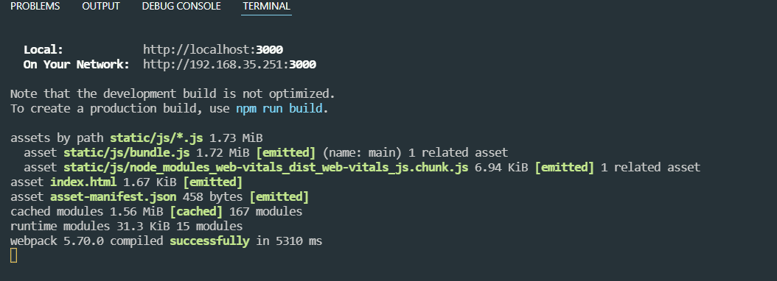
Task: Click the [cached] label in modules line
Action: [x=196, y=212]
